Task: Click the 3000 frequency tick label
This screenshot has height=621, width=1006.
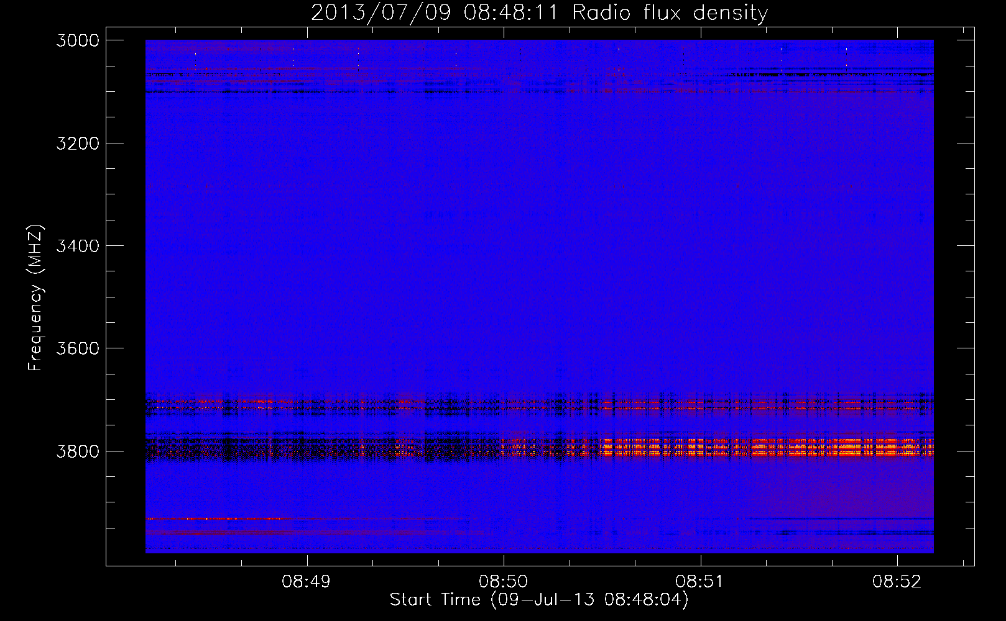Action: 78,40
